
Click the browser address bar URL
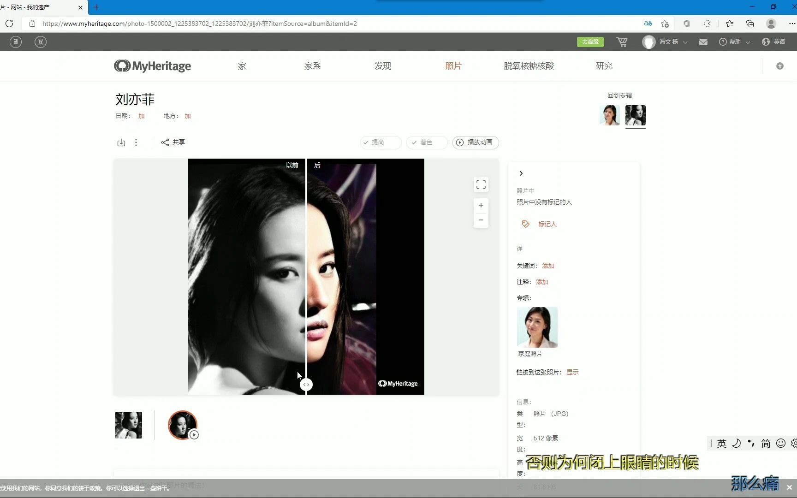200,24
